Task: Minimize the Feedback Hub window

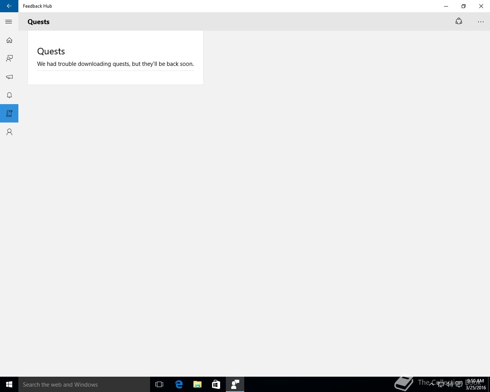Action: pos(446,6)
